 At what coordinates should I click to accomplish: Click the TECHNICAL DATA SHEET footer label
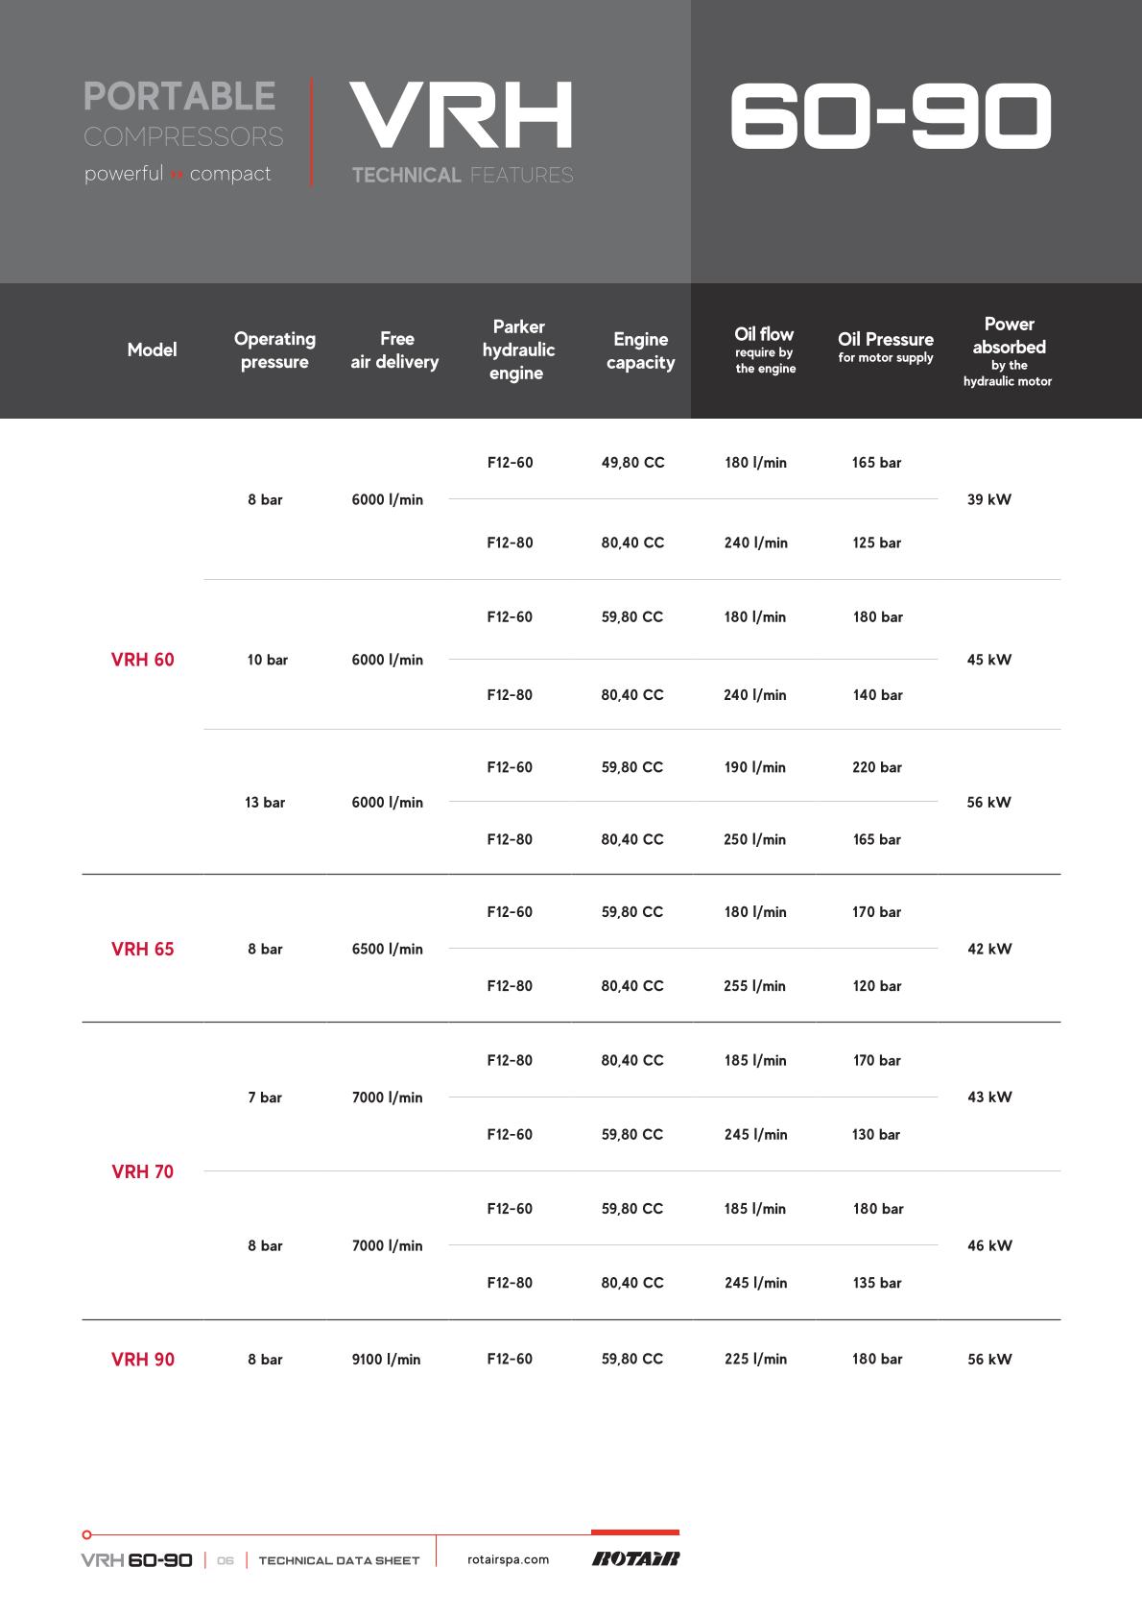[x=339, y=1560]
